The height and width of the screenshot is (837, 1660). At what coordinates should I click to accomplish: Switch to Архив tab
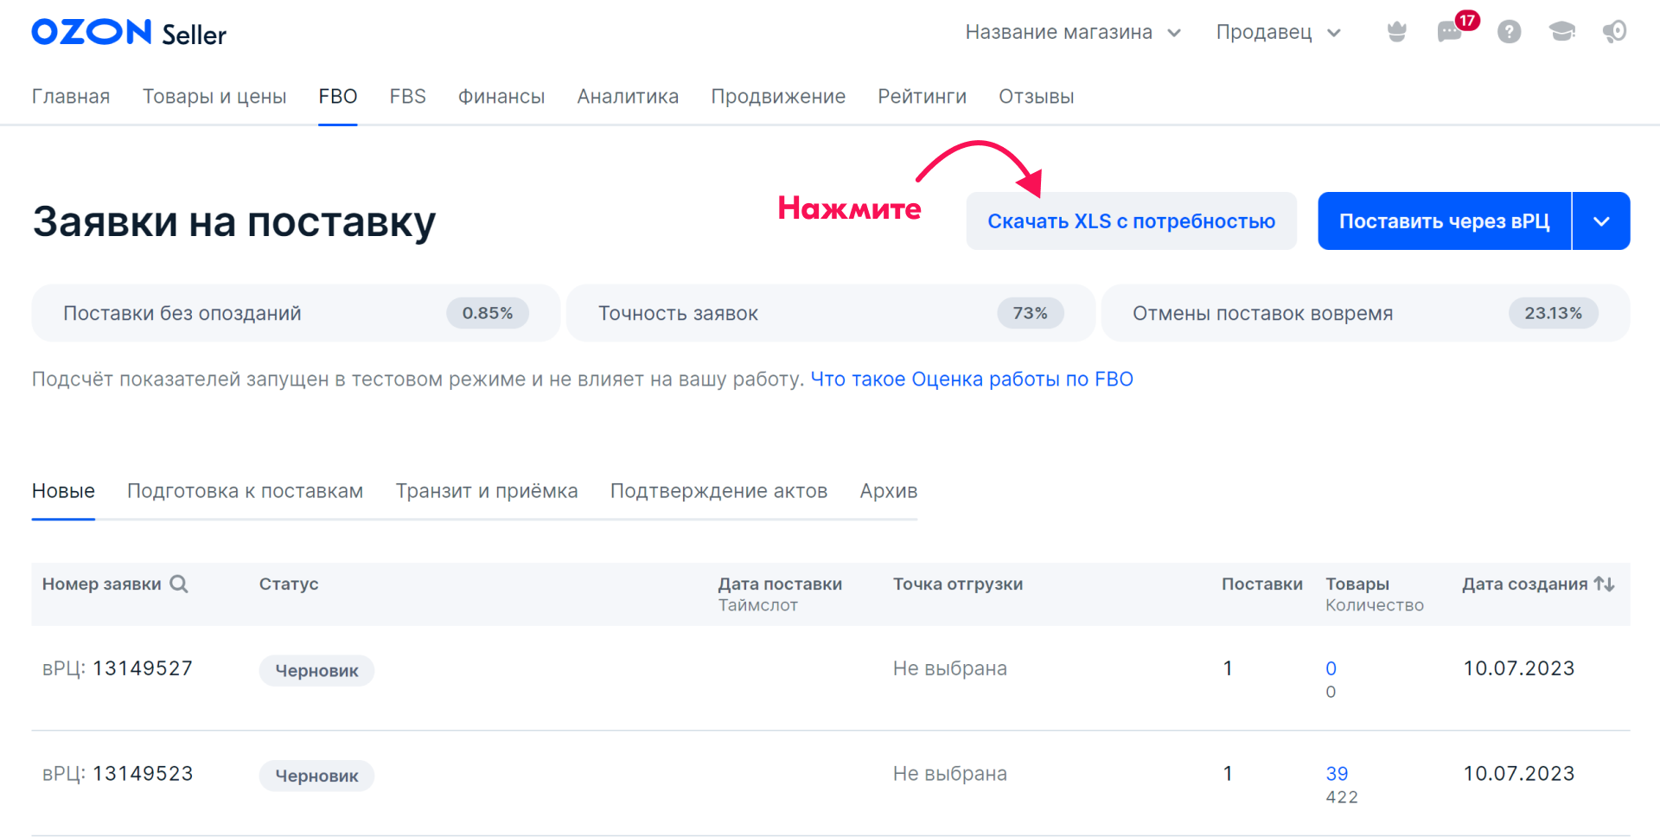click(889, 491)
